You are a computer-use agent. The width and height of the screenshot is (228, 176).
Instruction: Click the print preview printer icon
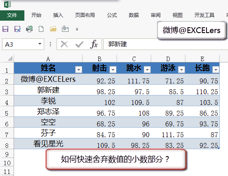[29, 29]
